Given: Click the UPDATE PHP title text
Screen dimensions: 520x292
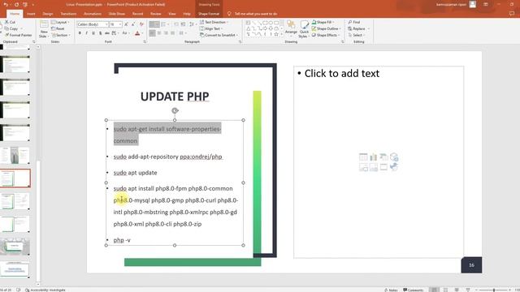Looking at the screenshot, I should click(x=175, y=97).
